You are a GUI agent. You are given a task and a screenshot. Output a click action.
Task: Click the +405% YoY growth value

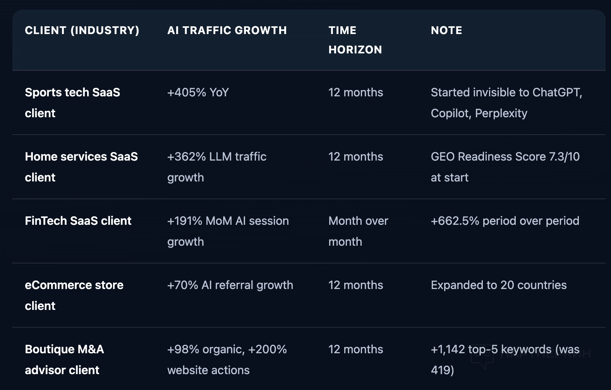(198, 92)
